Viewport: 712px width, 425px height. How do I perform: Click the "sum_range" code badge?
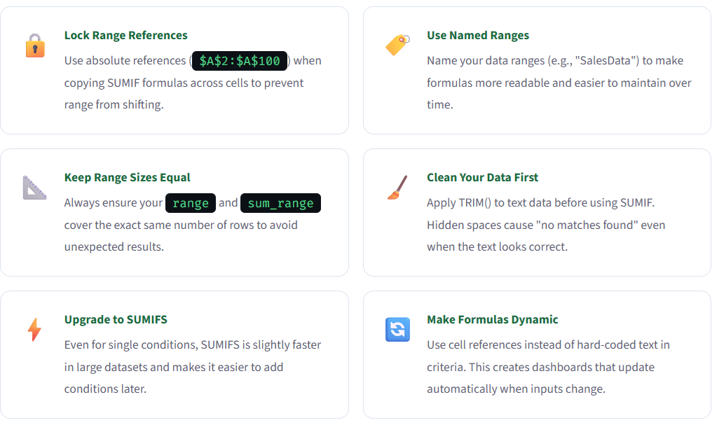(280, 203)
